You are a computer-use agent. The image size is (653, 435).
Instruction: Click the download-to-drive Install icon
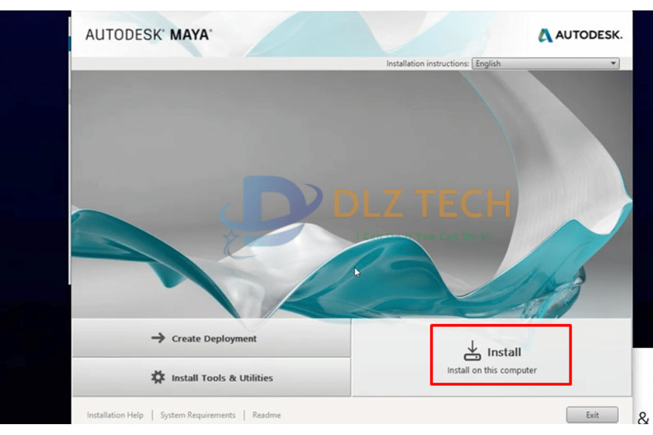472,350
